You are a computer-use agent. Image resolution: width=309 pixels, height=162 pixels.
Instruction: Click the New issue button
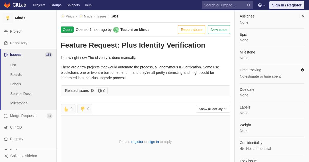pos(219,30)
